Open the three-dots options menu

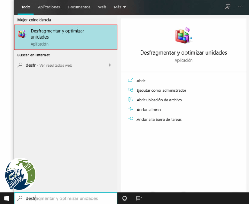pyautogui.click(x=240, y=7)
